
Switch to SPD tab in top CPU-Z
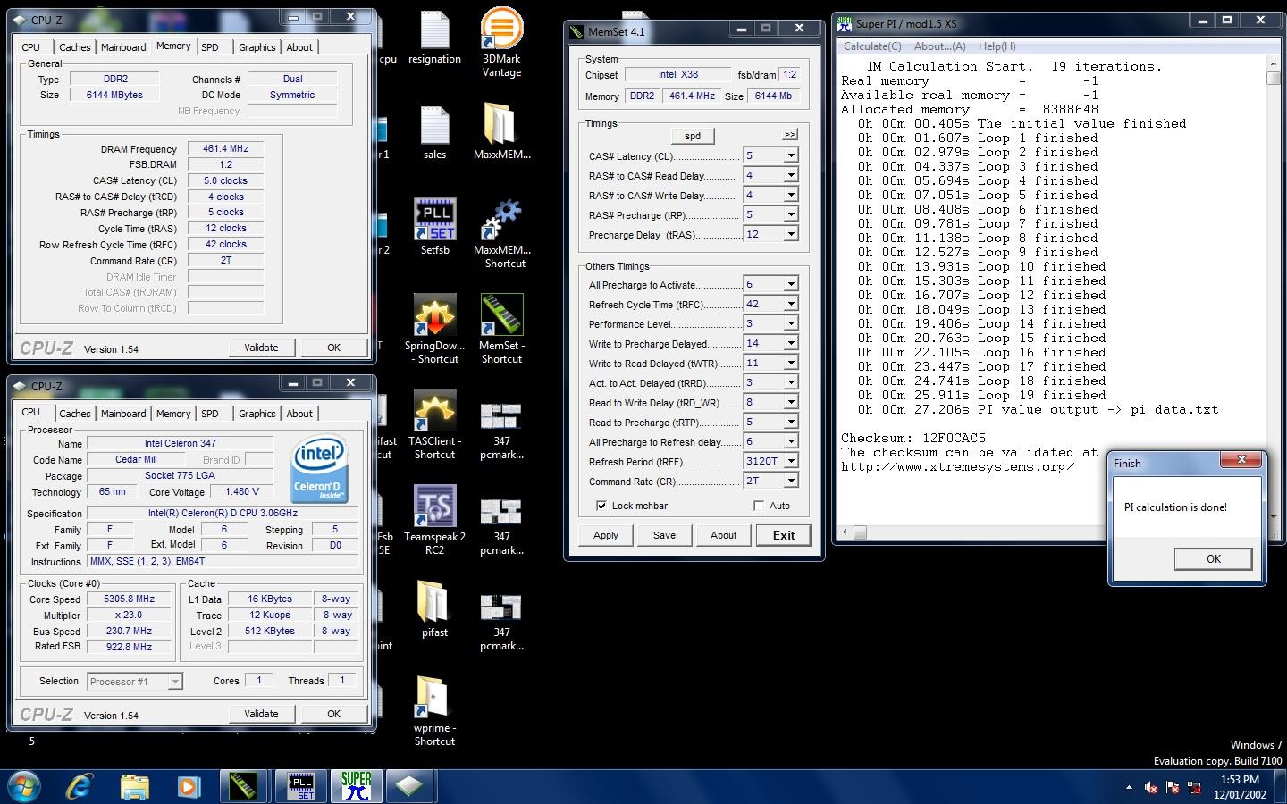(x=210, y=47)
